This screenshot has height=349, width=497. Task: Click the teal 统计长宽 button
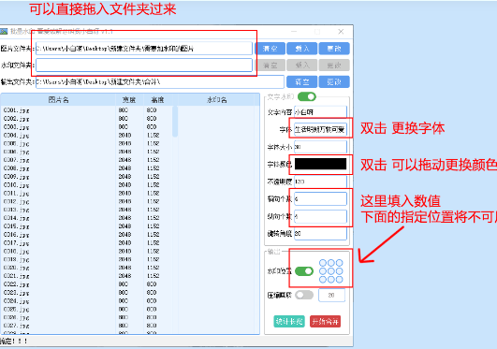[x=289, y=322]
